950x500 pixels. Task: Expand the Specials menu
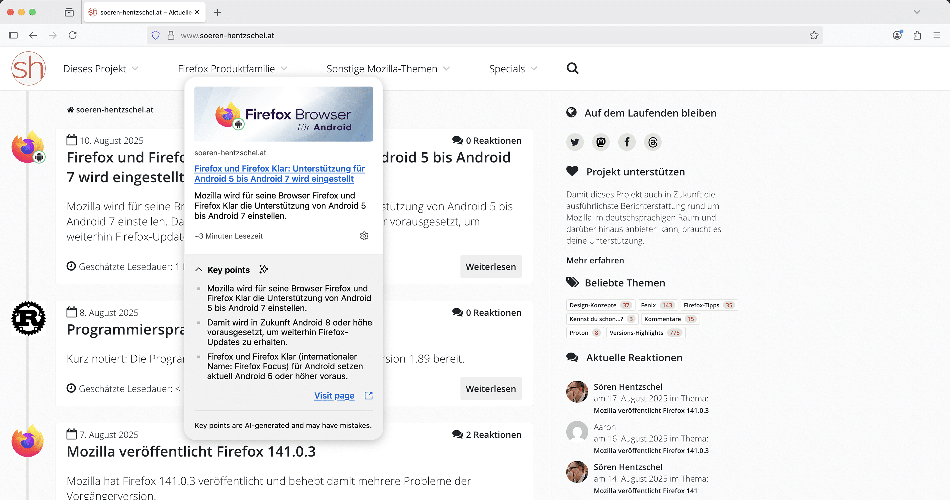tap(513, 69)
